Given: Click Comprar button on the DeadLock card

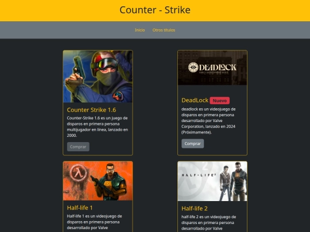Looking at the screenshot, I should [193, 144].
